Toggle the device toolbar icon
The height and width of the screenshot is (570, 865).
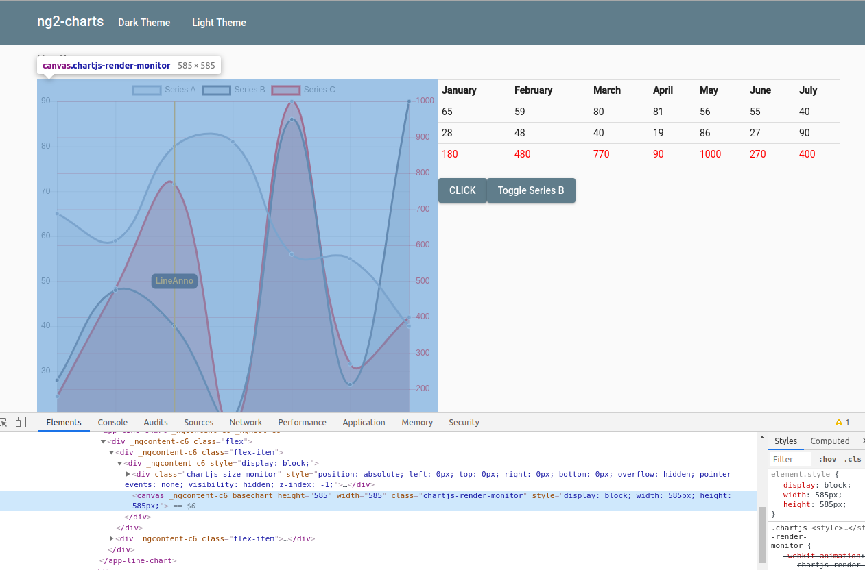(x=21, y=422)
